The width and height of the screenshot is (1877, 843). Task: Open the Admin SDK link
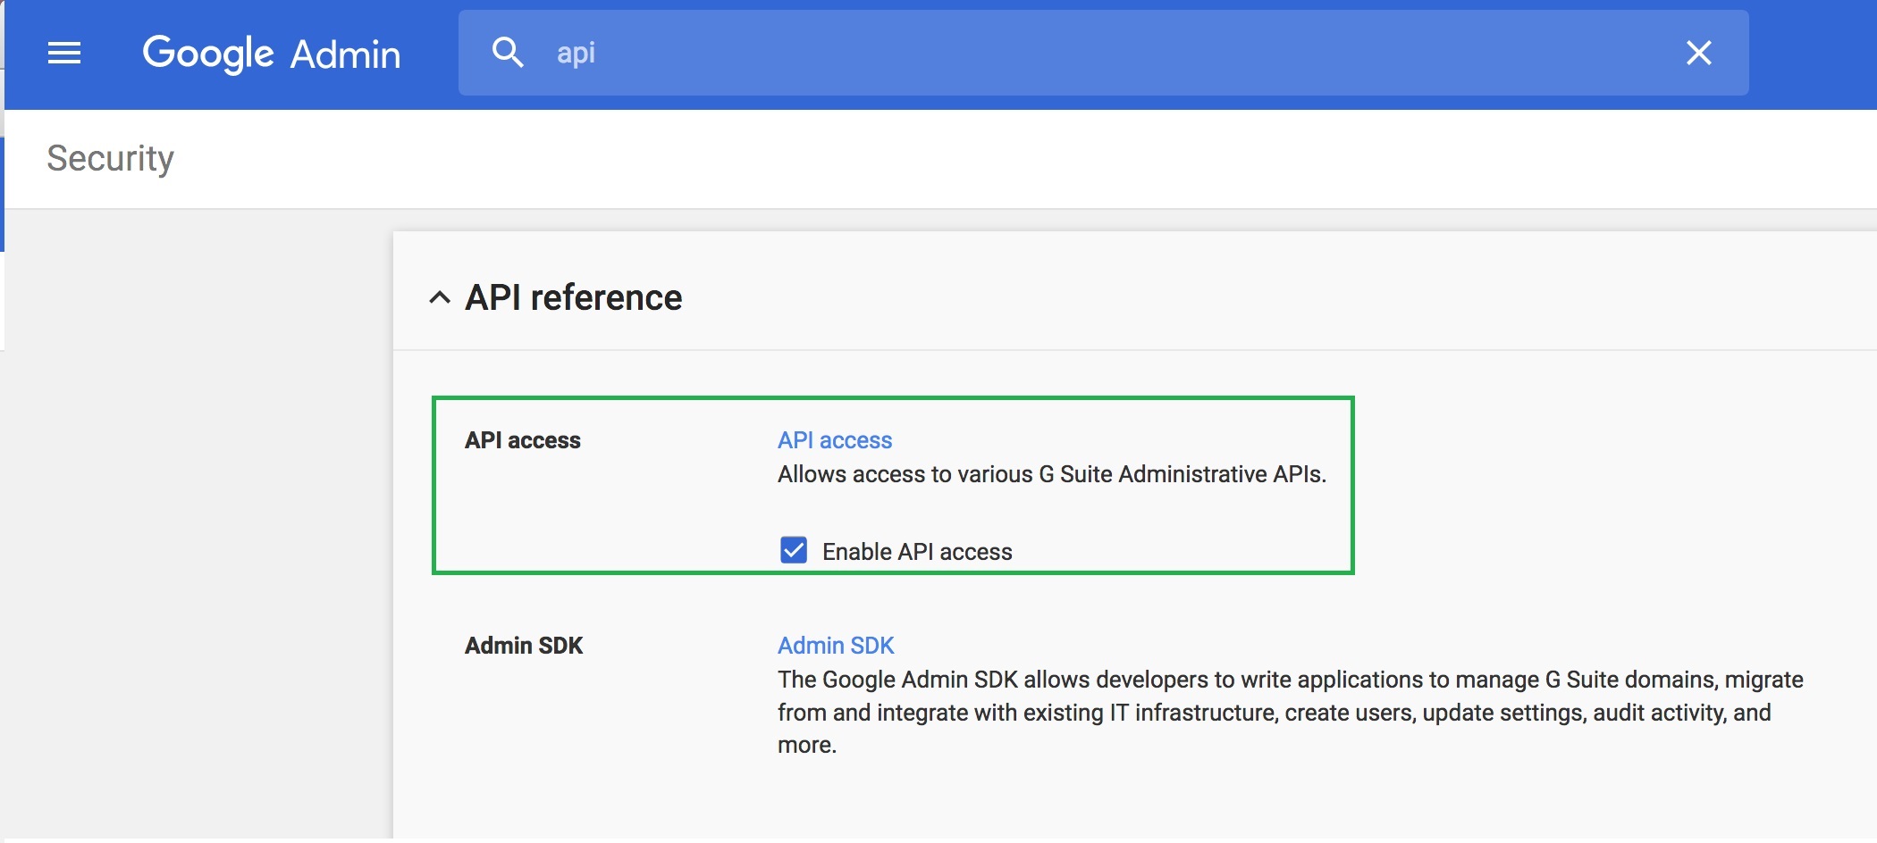[x=836, y=646]
